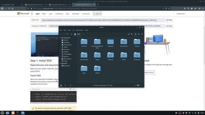Image resolution: width=205 pixels, height=115 pixels.
Task: Click the file manager search icon
Action: (132, 34)
